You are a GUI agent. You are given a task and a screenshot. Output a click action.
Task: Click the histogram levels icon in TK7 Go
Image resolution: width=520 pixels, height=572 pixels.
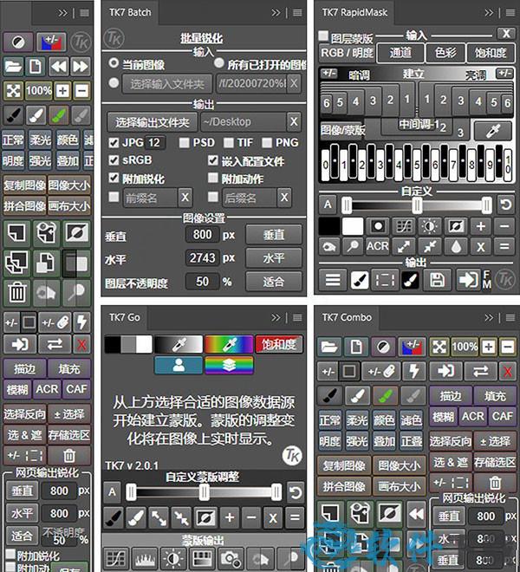click(146, 558)
